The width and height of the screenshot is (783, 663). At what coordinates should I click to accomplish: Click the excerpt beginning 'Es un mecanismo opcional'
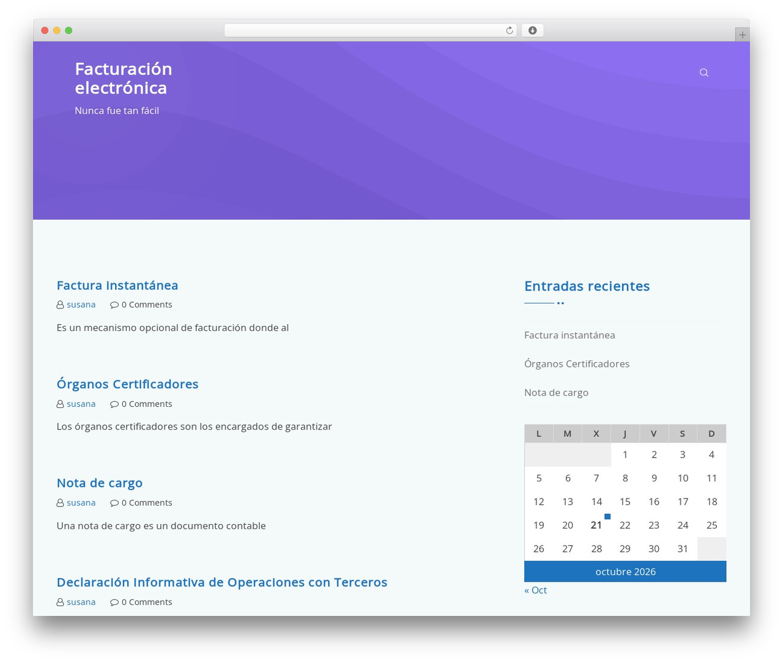click(x=173, y=328)
